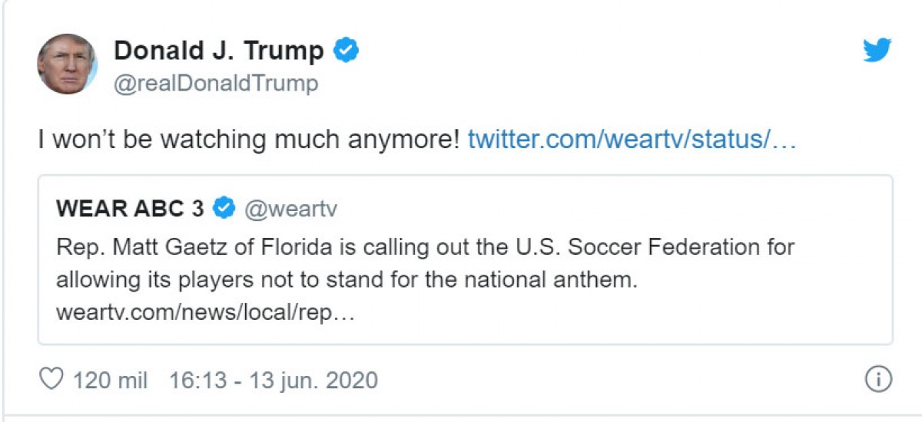Screen dimensions: 922x422
Task: Open the weartv.com/news/local/rep link
Action: pyautogui.click(x=205, y=313)
